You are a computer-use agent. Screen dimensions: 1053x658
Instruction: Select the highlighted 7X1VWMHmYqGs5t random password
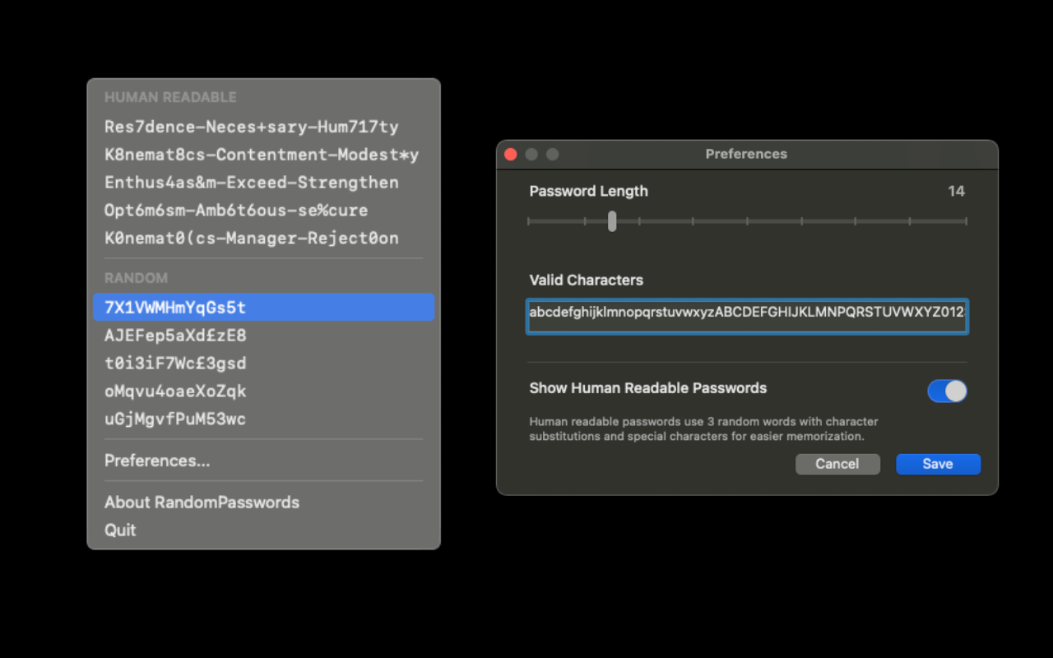pos(174,308)
